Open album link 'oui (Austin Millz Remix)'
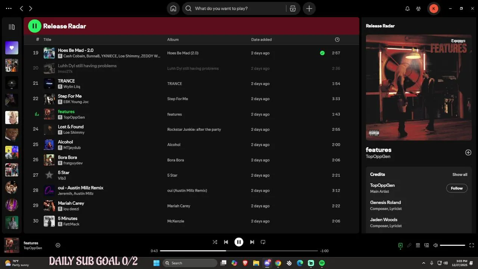This screenshot has width=478, height=269. [187, 191]
